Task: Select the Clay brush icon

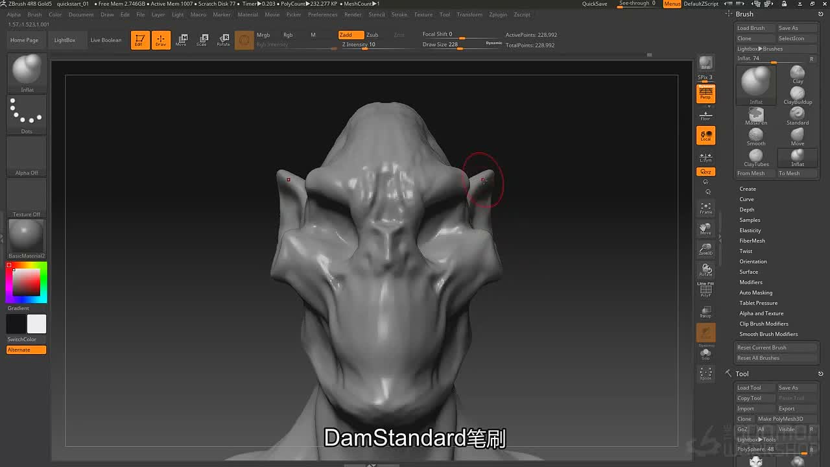Action: (x=798, y=75)
